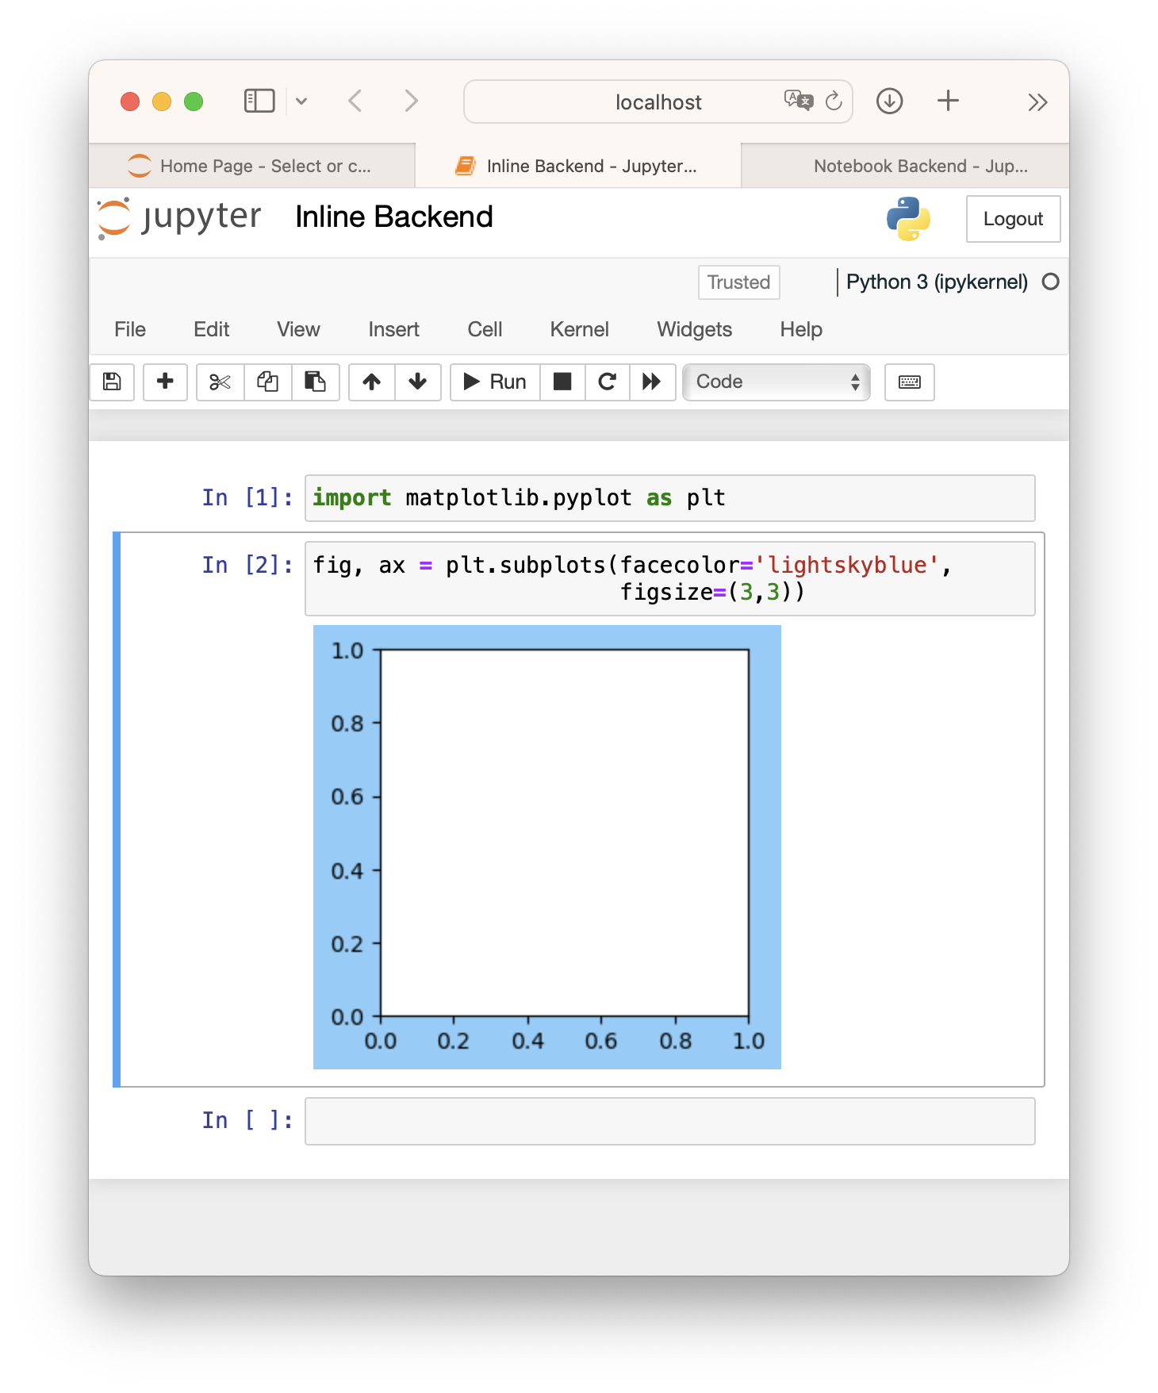
Task: Toggle the Trusted notebook indicator
Action: point(738,282)
